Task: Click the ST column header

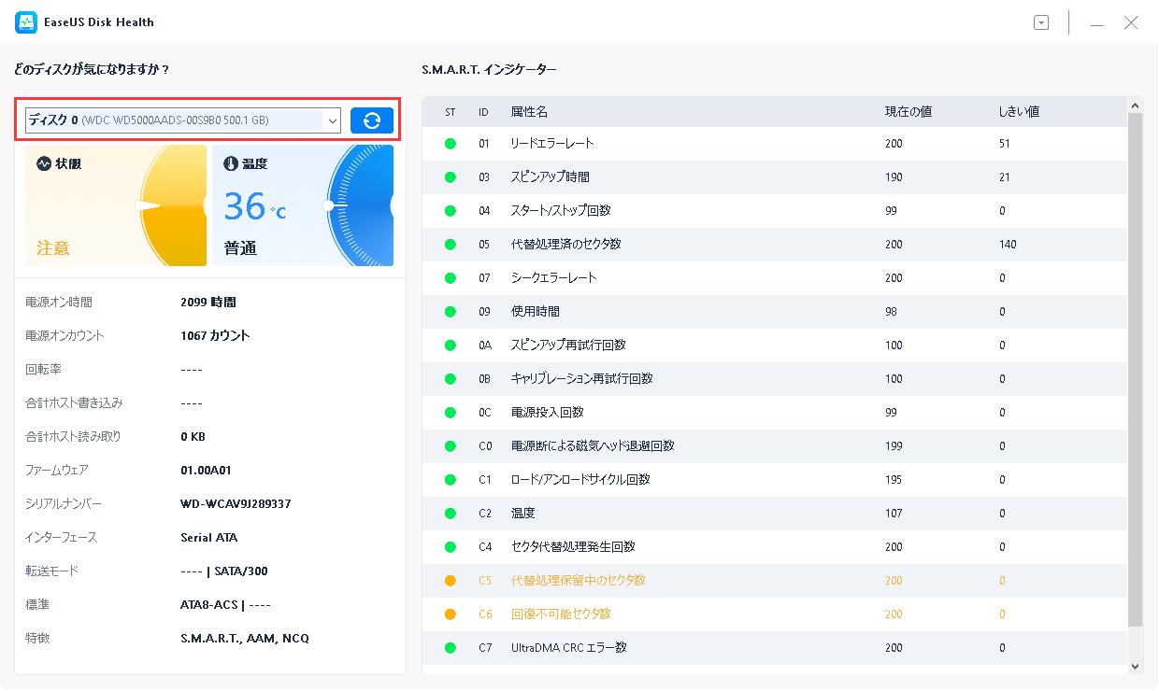Action: pyautogui.click(x=451, y=112)
